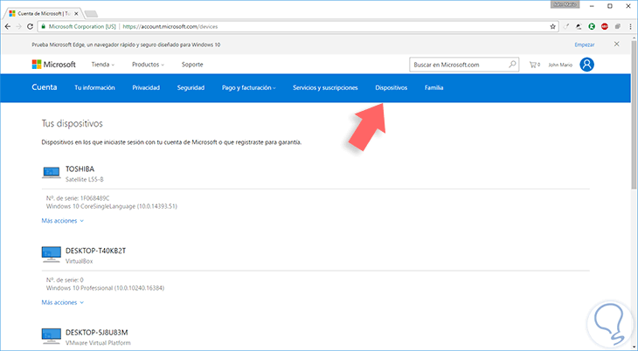Click the red Adblock extension icon
This screenshot has width=638, height=351.
(605, 26)
